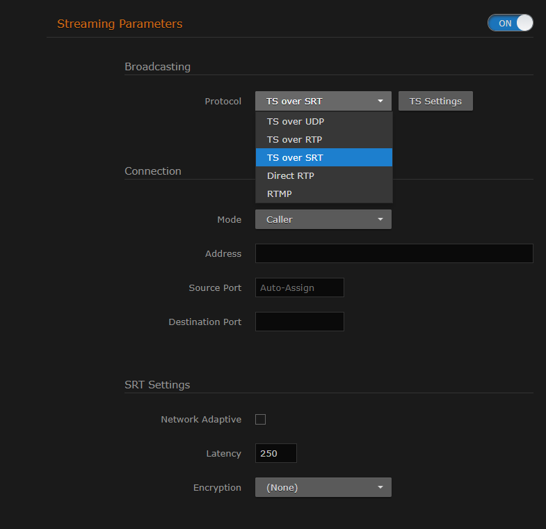546x529 pixels.
Task: Toggle the Streaming Parameters ON switch
Action: point(510,23)
